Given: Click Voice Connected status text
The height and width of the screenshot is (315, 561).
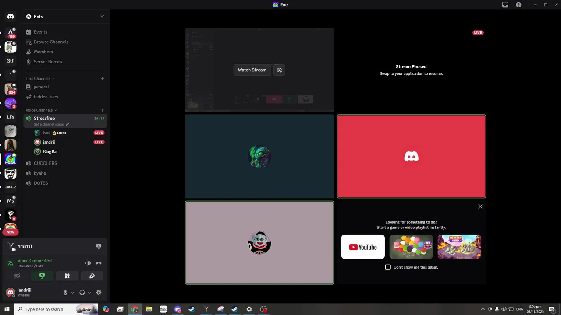Looking at the screenshot, I should (x=35, y=261).
